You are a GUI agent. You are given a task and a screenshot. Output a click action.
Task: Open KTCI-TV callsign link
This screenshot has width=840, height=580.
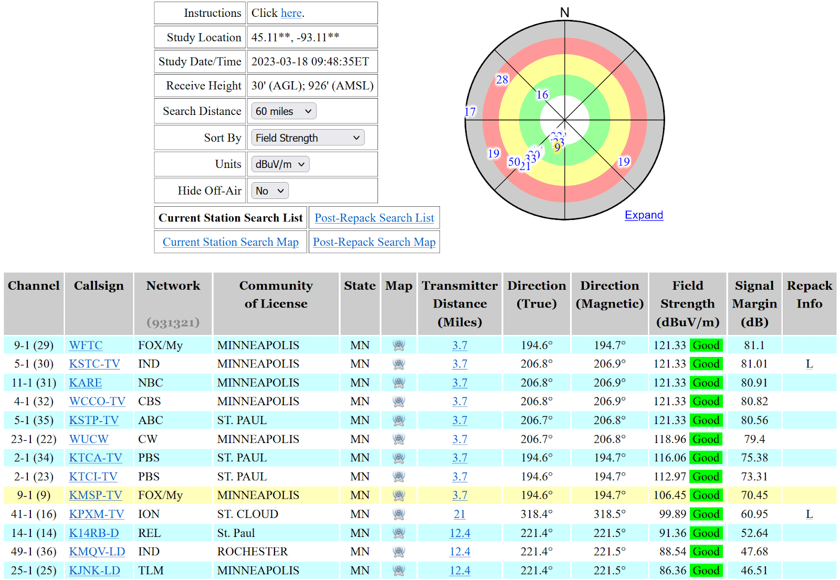pyautogui.click(x=93, y=477)
